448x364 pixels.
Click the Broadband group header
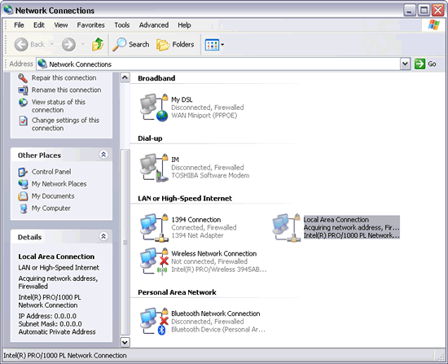(x=156, y=78)
